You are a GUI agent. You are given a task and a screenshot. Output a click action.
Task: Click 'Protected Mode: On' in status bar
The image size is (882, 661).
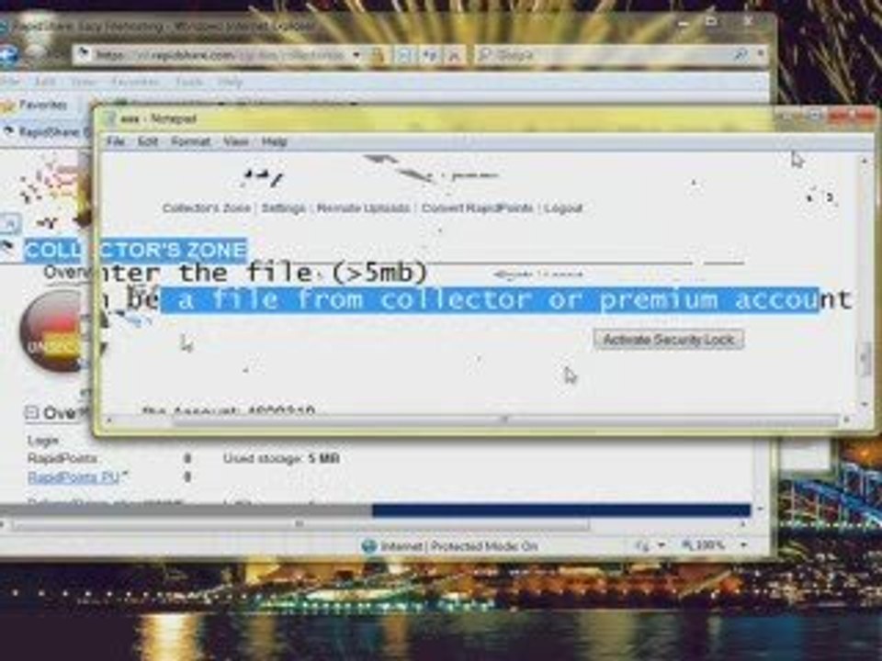(x=484, y=546)
